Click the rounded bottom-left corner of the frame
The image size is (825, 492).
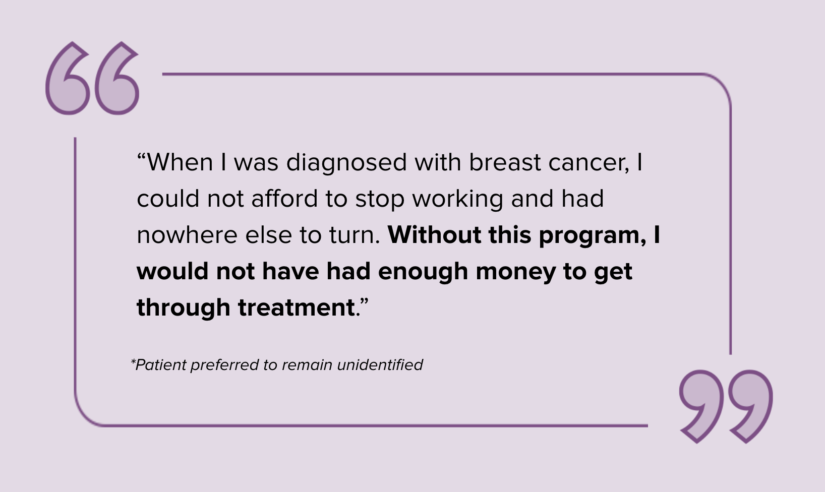(x=87, y=413)
